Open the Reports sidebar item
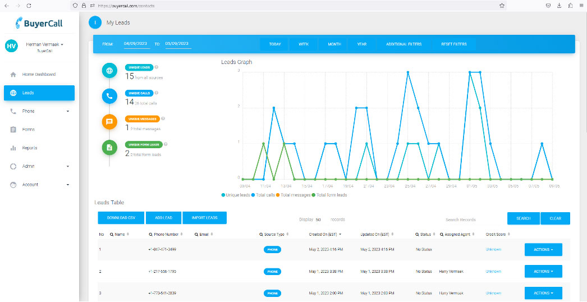The width and height of the screenshot is (587, 302). [30, 148]
